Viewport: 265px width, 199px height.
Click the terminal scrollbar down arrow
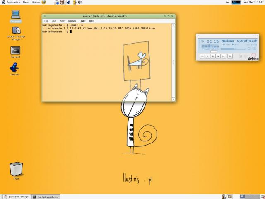click(x=173, y=99)
